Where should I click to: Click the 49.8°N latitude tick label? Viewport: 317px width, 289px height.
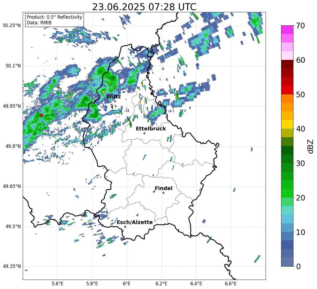click(x=13, y=146)
